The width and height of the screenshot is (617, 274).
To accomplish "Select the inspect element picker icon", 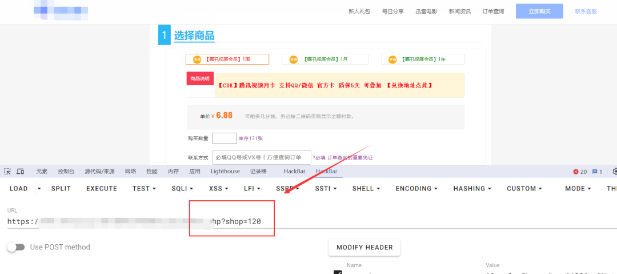I will click(x=7, y=172).
